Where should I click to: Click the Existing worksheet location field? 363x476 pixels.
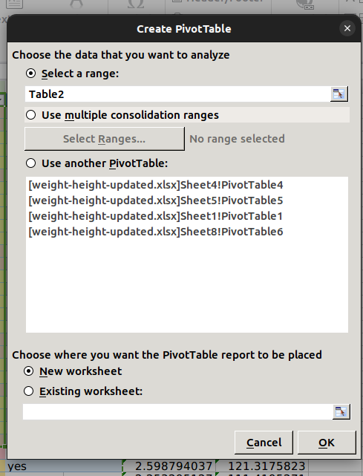pyautogui.click(x=178, y=412)
